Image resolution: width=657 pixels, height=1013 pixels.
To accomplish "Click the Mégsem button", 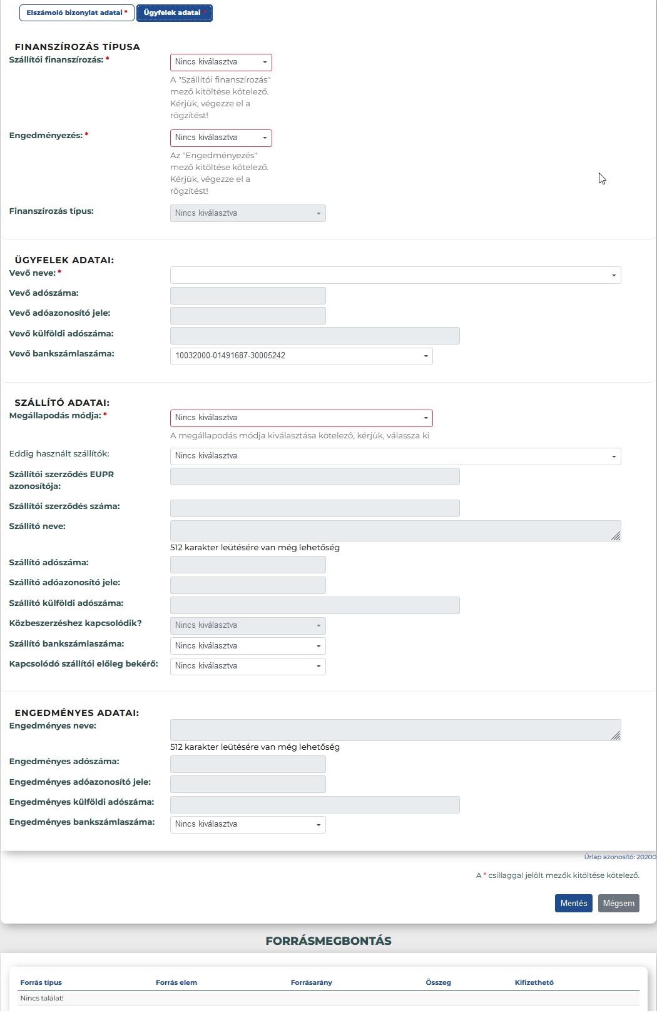I will coord(619,904).
